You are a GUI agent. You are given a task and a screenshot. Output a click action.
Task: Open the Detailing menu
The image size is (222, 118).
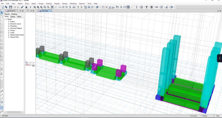pyautogui.click(x=73, y=4)
